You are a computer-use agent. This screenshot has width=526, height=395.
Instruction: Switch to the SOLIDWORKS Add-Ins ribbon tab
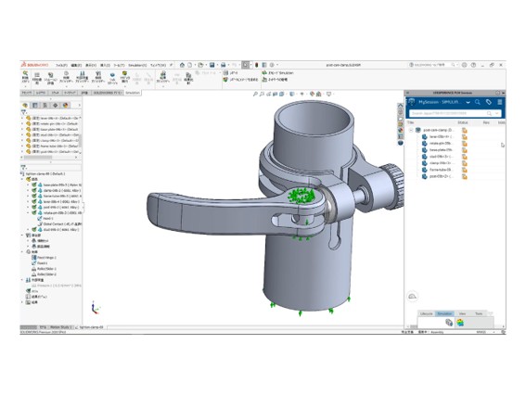click(x=107, y=93)
